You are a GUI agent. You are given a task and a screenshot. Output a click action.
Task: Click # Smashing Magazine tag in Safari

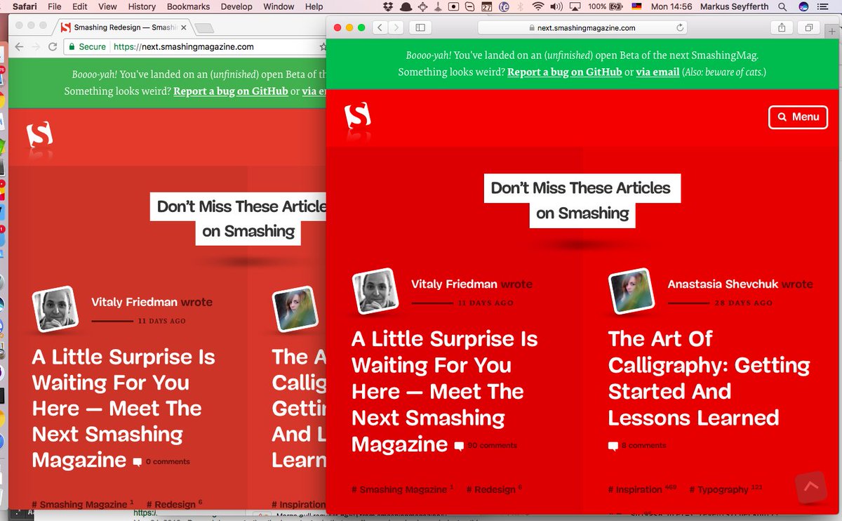(x=402, y=489)
